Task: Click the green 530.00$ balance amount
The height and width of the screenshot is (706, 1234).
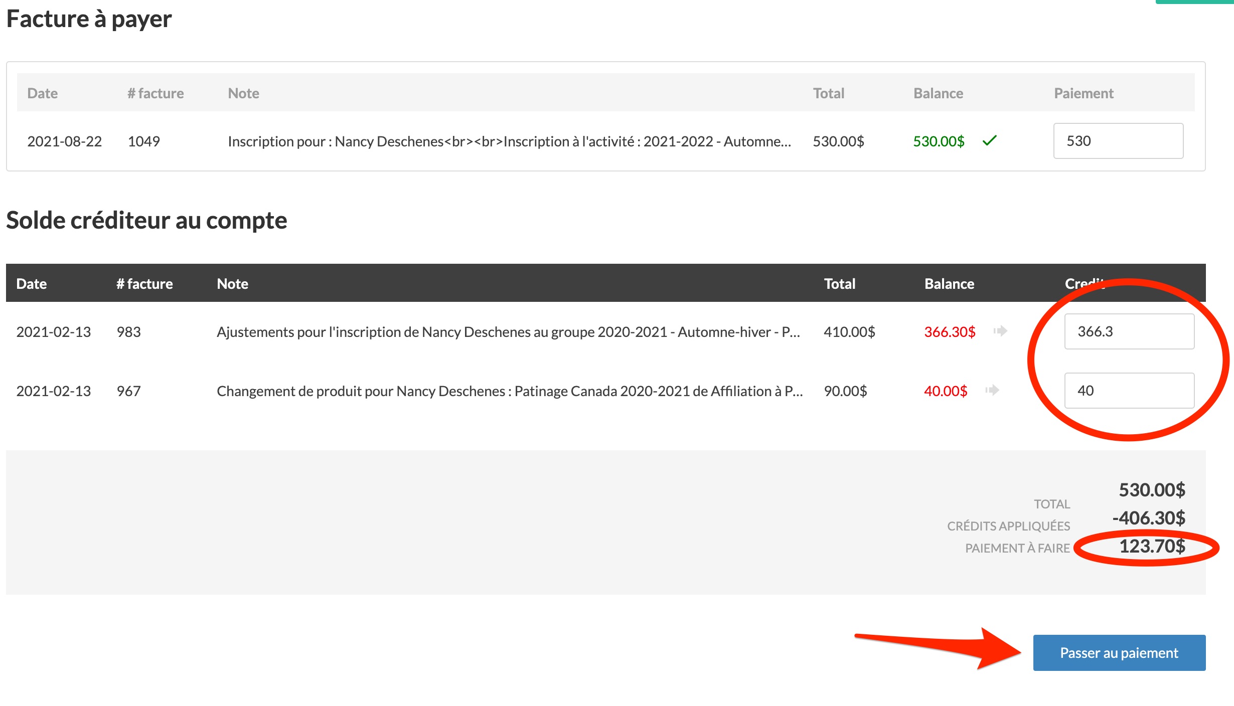Action: point(938,141)
